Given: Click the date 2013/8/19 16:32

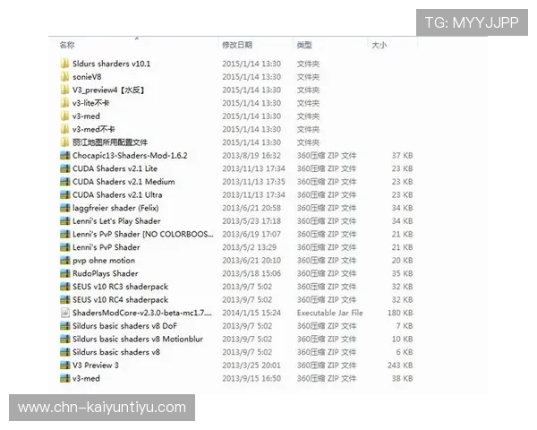Looking at the screenshot, I should [x=251, y=155].
